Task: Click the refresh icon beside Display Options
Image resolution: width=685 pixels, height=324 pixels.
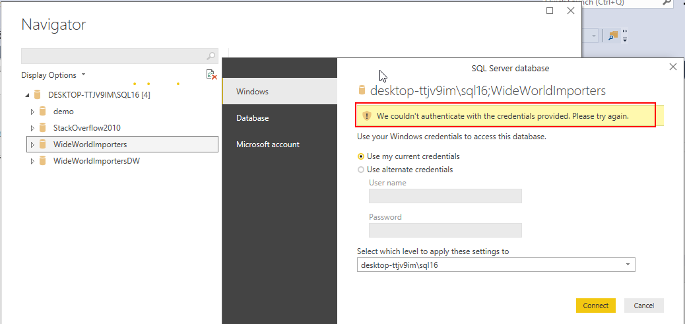Action: (x=211, y=75)
